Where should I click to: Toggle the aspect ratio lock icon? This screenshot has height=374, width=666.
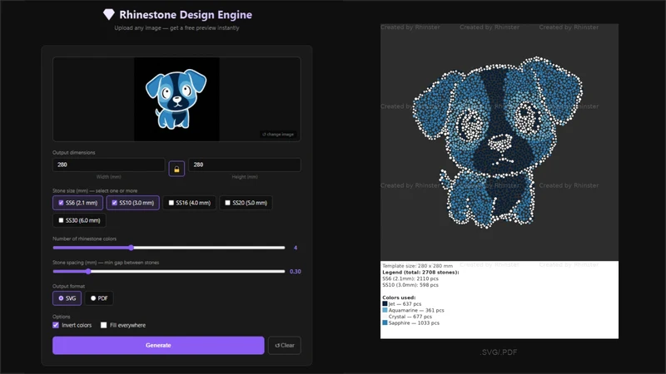pos(176,169)
